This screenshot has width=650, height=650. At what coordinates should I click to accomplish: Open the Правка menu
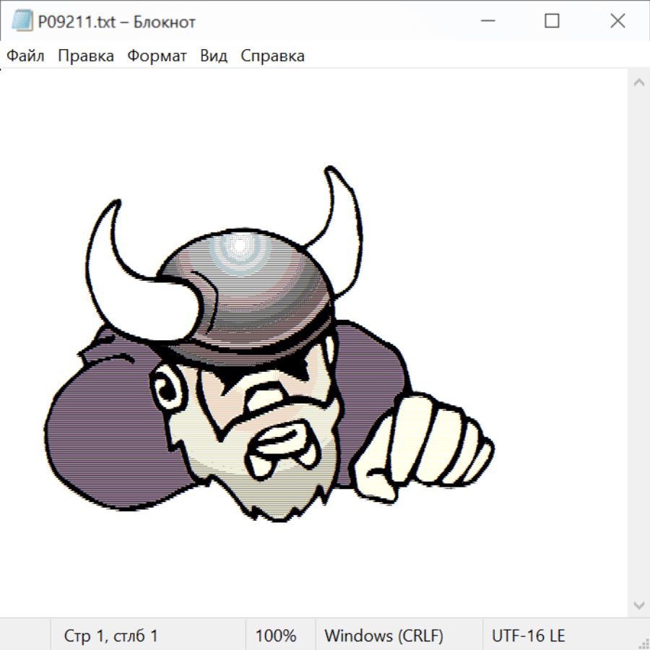85,56
